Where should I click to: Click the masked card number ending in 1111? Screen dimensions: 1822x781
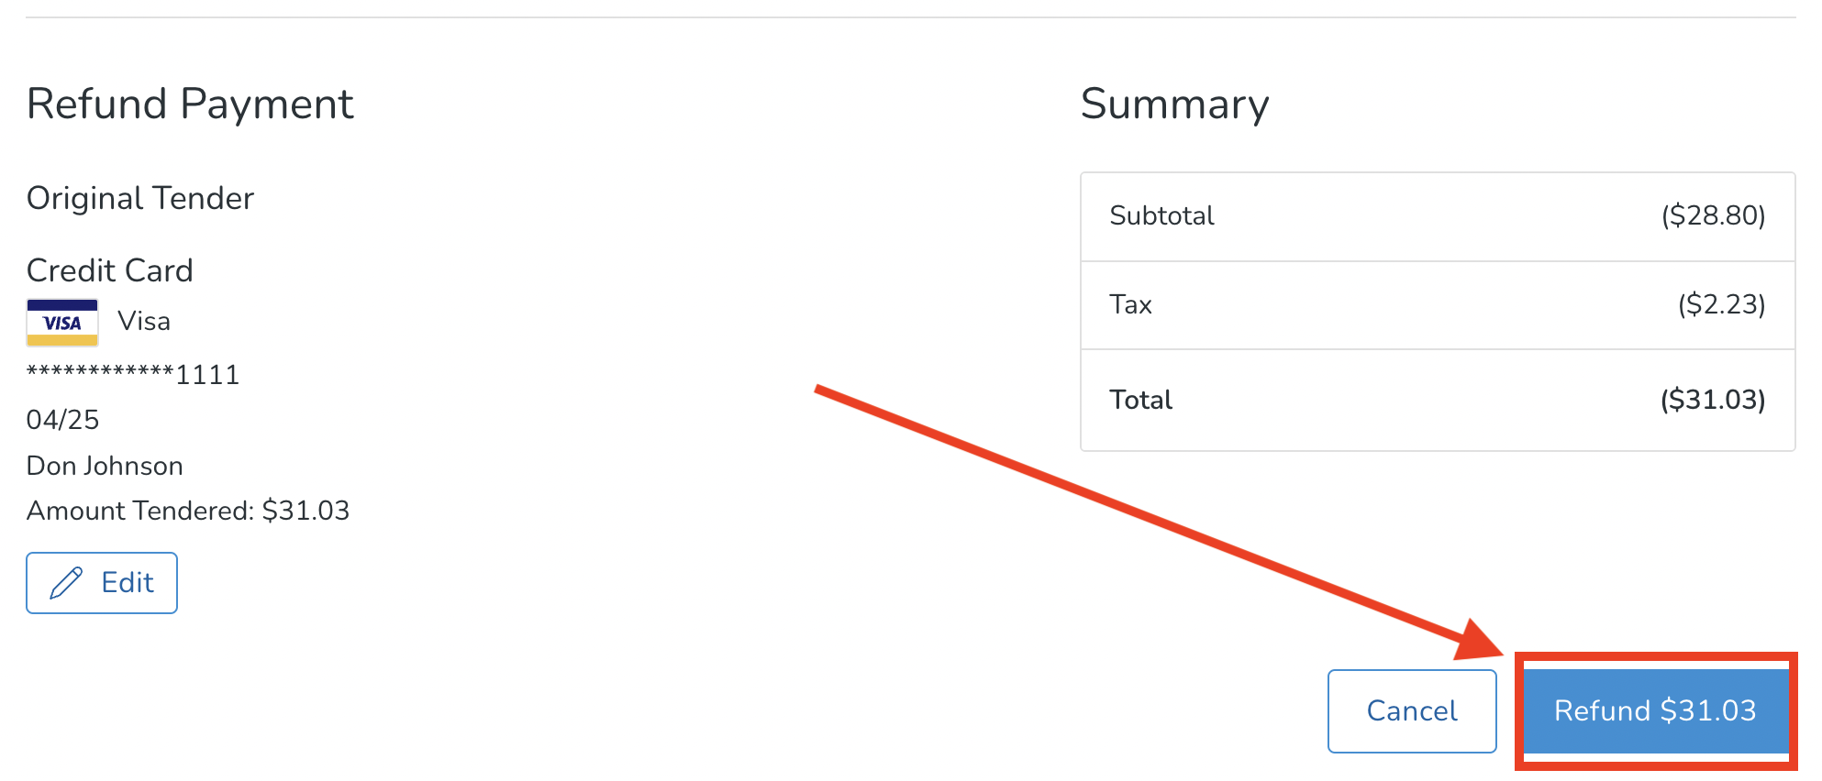pyautogui.click(x=132, y=374)
